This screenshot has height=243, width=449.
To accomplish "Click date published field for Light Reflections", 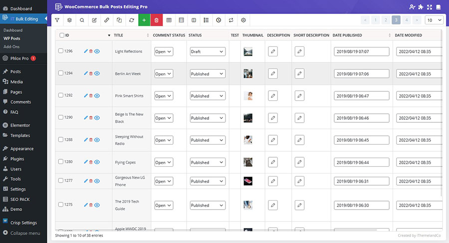I will (361, 51).
